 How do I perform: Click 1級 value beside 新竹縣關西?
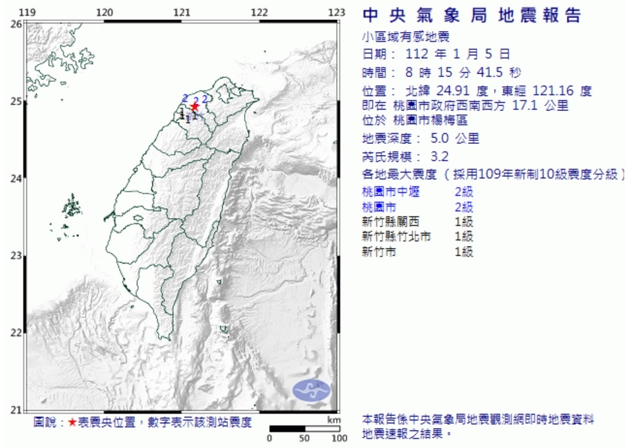(x=464, y=222)
